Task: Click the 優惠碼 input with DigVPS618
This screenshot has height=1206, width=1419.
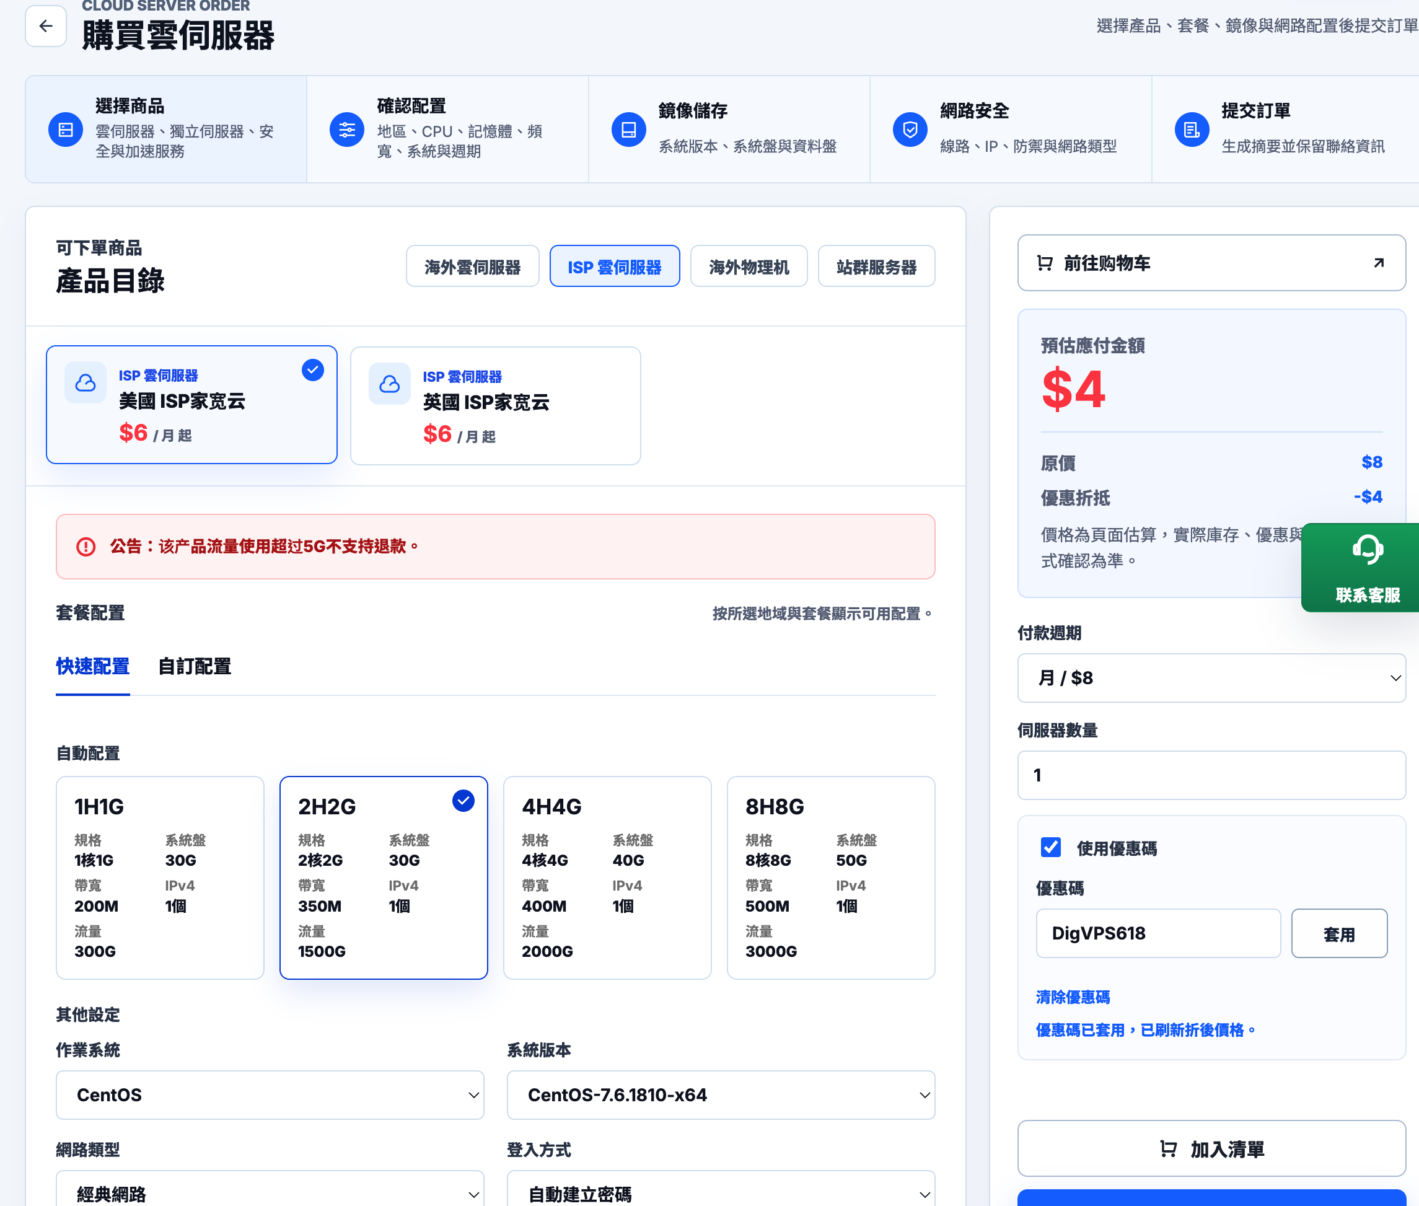Action: point(1158,933)
